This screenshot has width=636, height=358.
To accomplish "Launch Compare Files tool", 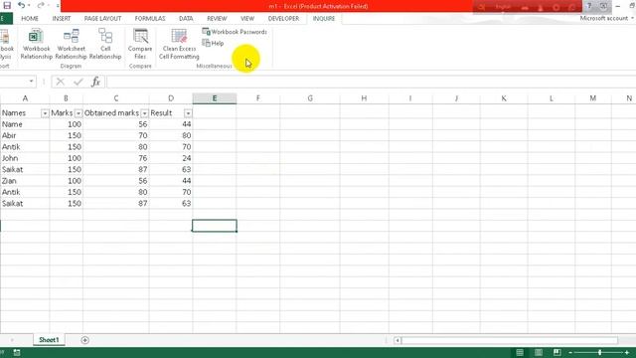I will coord(140,44).
